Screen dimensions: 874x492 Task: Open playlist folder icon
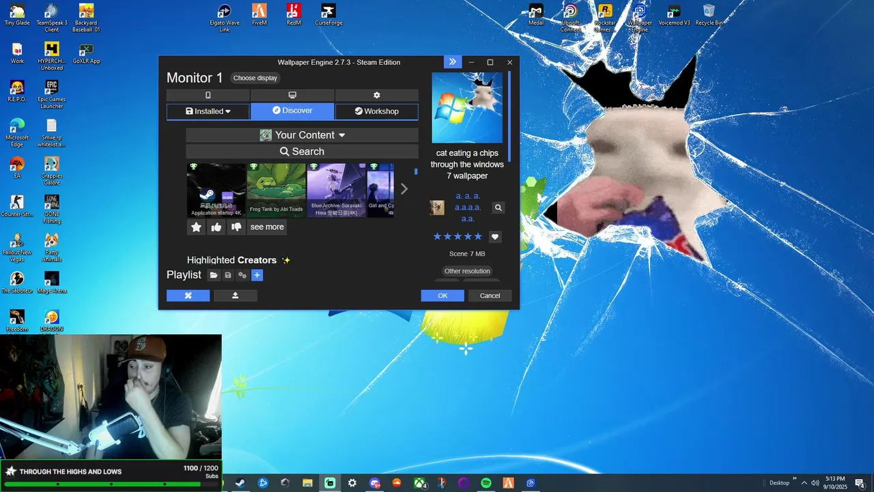[214, 275]
